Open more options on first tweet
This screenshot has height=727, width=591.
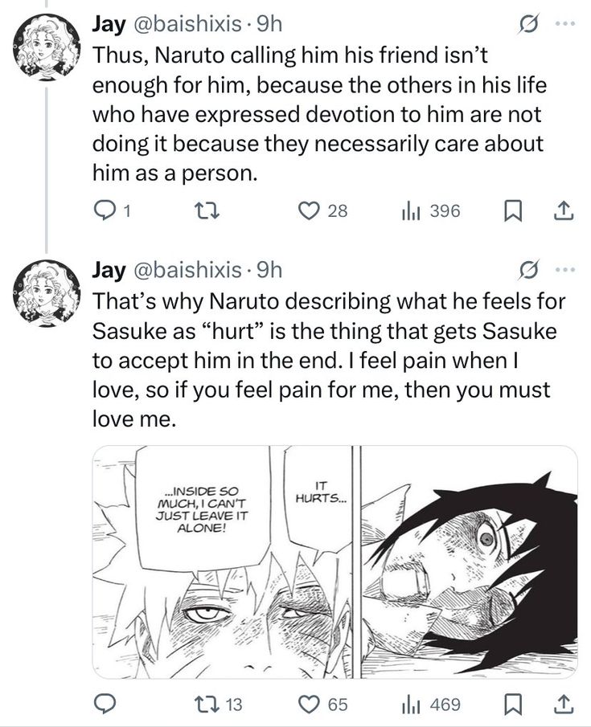[568, 25]
